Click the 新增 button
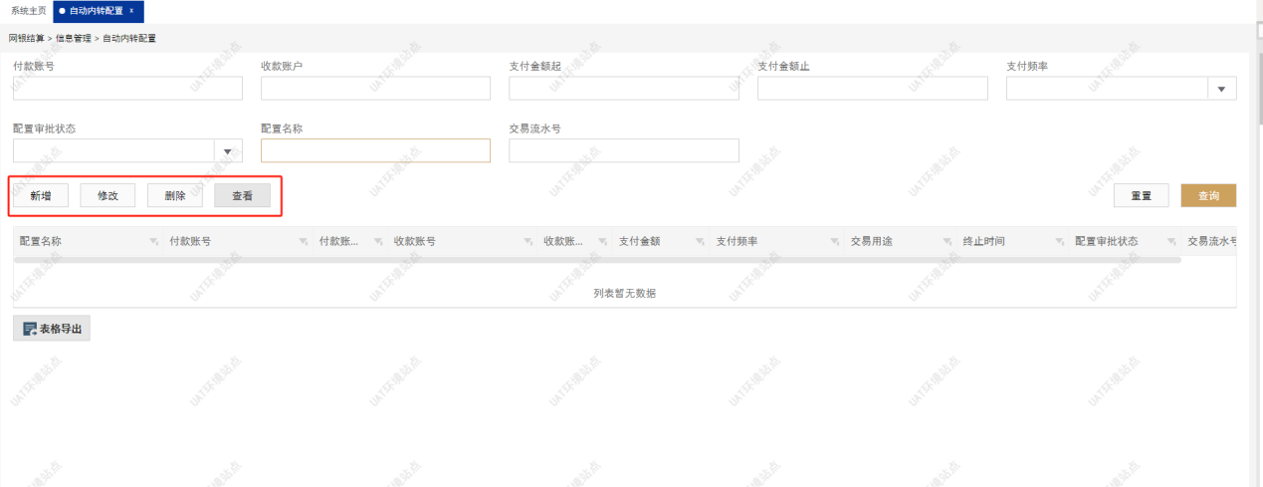Viewport: 1263px width, 487px height. coord(41,196)
